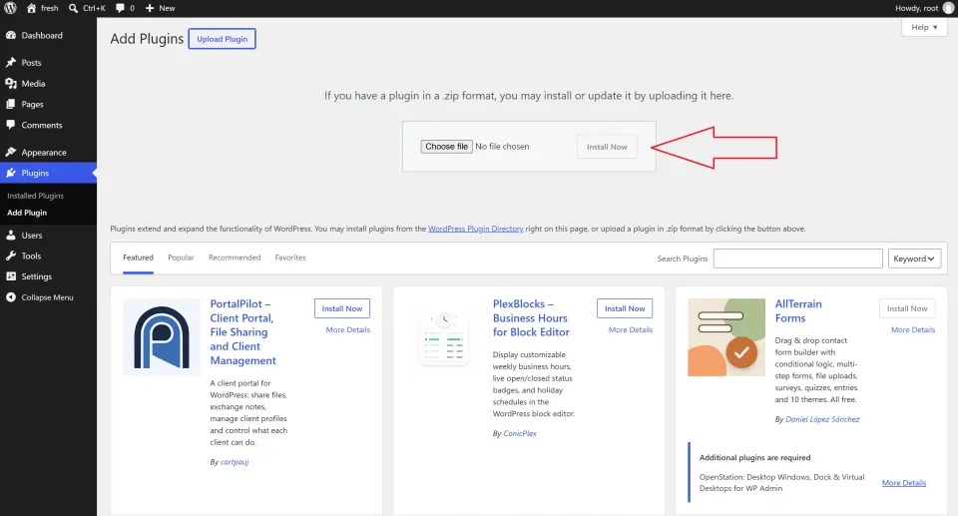
Task: Switch to the Featured tab
Action: [138, 258]
